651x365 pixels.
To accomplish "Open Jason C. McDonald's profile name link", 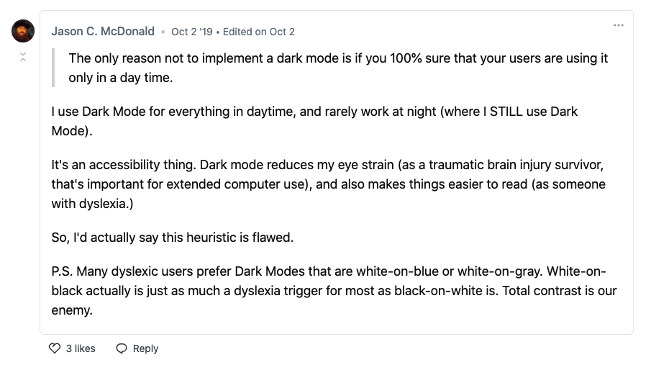I will click(103, 32).
